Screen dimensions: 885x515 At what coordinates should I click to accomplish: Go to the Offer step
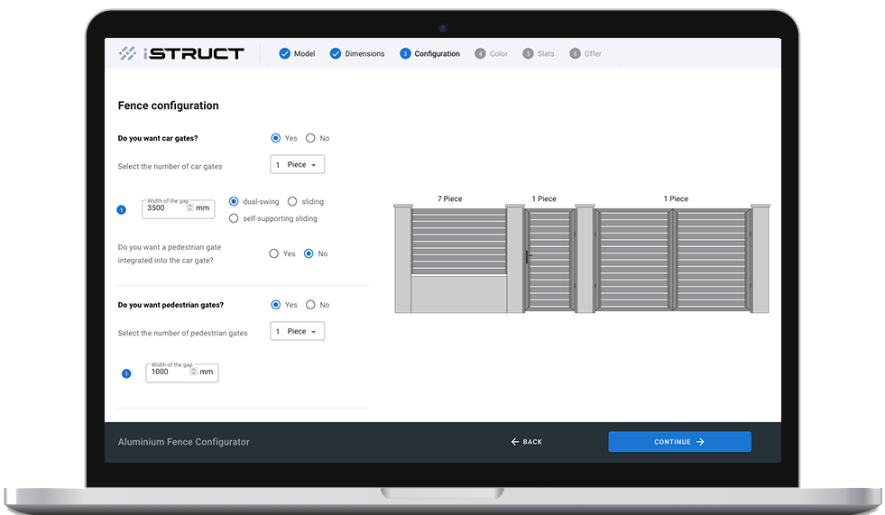[585, 53]
